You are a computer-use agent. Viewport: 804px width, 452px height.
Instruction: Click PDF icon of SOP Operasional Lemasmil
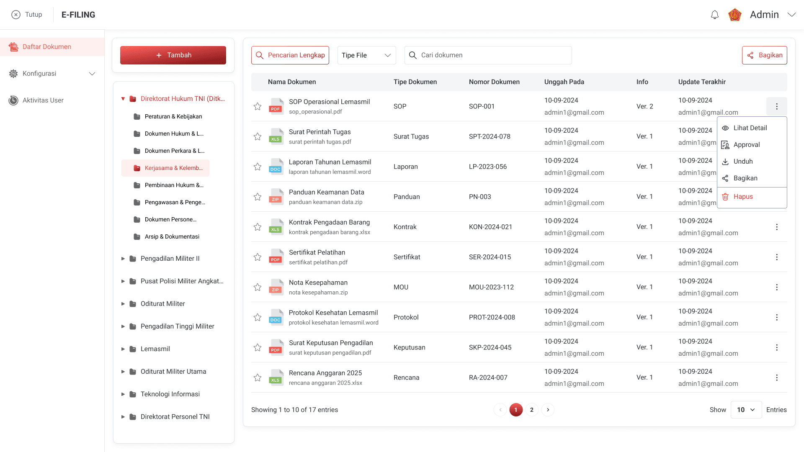(x=276, y=106)
